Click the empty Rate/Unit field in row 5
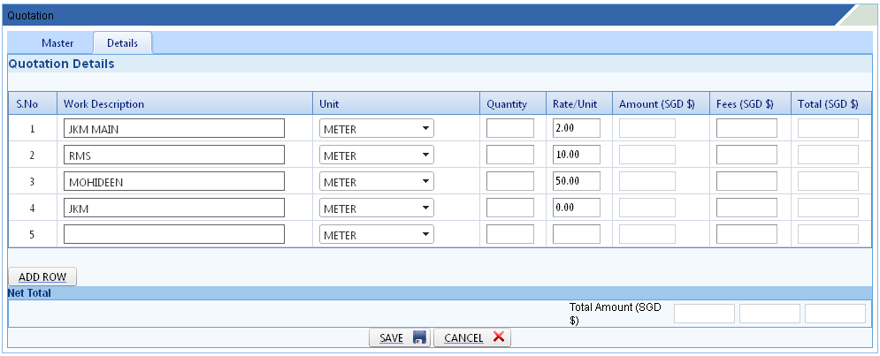Viewport: 880px width, 356px height. click(577, 234)
